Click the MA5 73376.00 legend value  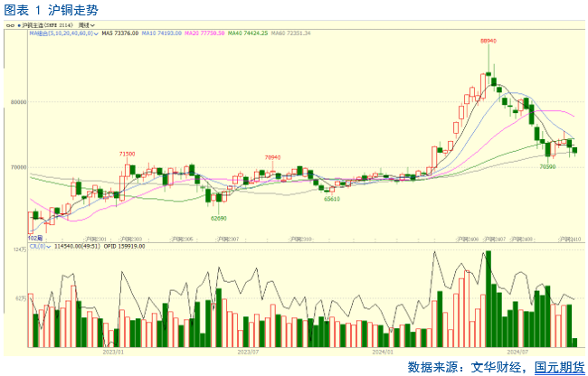pyautogui.click(x=119, y=33)
